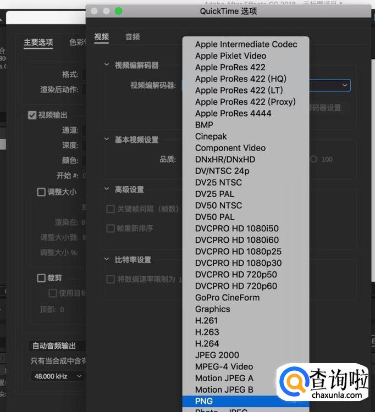This screenshot has height=412, width=375.
Task: Open the 主要选项 tab in output module
Action: click(x=38, y=42)
